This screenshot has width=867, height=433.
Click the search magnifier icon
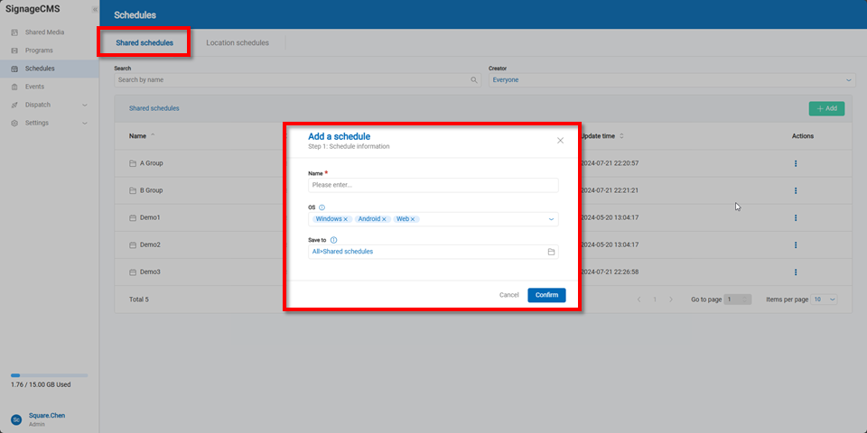point(474,80)
